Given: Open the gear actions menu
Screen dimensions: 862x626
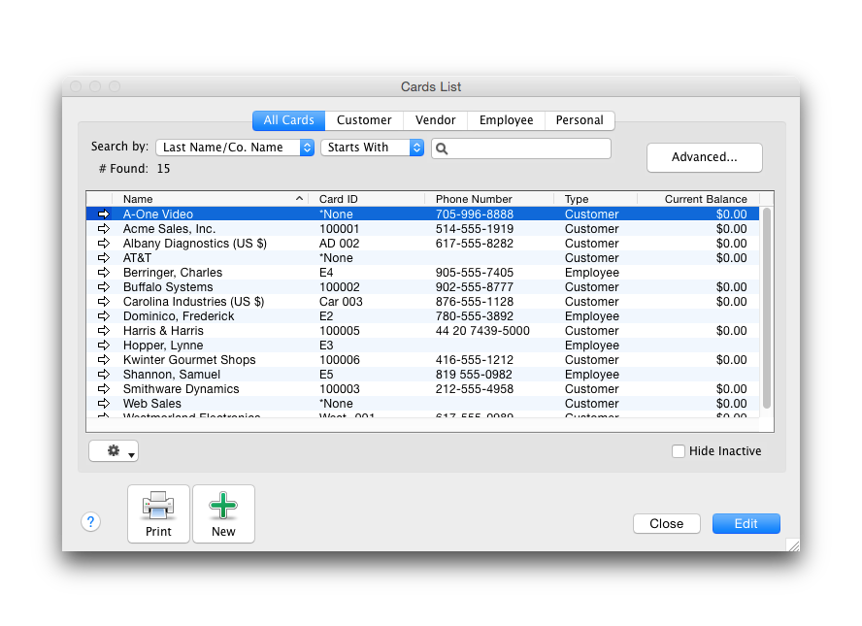Looking at the screenshot, I should tap(114, 451).
